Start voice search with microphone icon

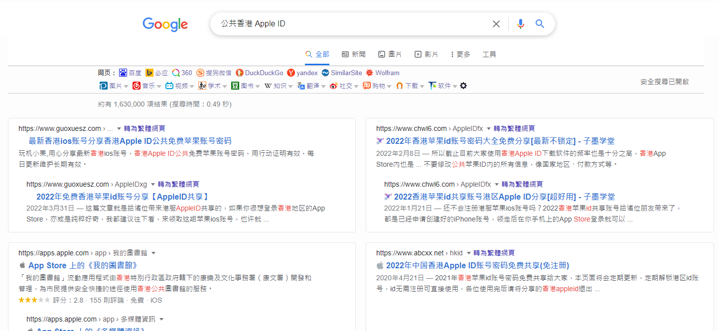(521, 24)
